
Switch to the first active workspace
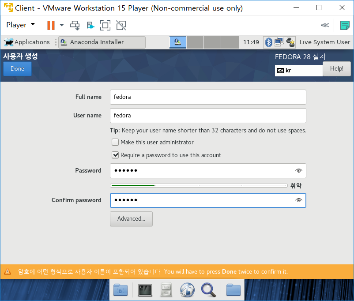coord(178,42)
